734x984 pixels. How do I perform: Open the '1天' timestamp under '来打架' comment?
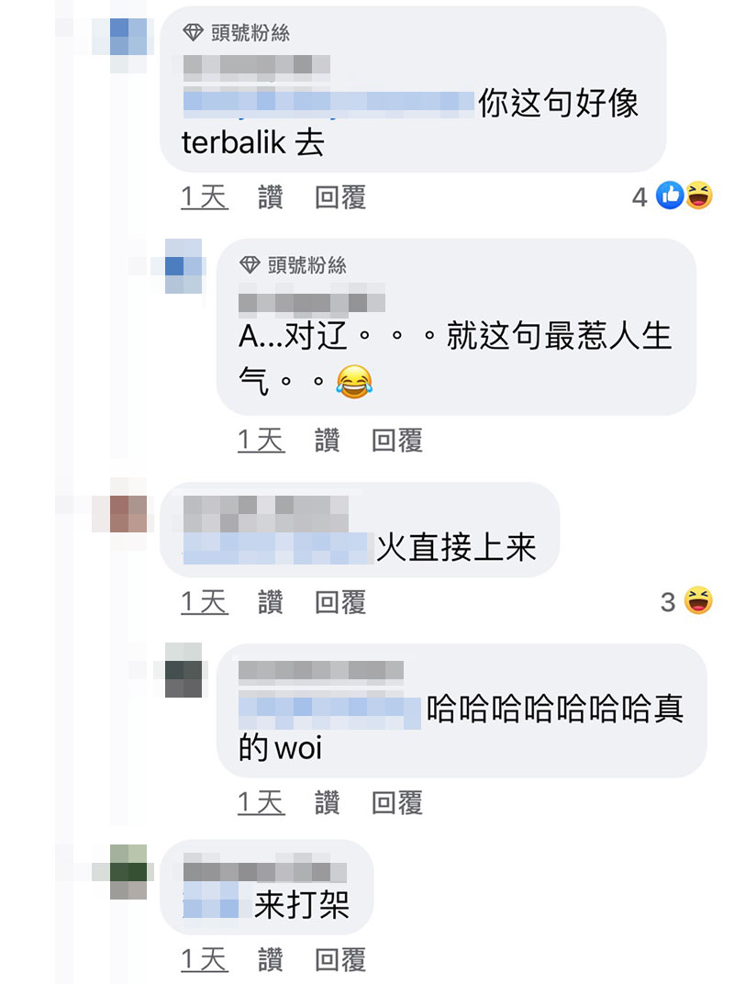click(205, 959)
